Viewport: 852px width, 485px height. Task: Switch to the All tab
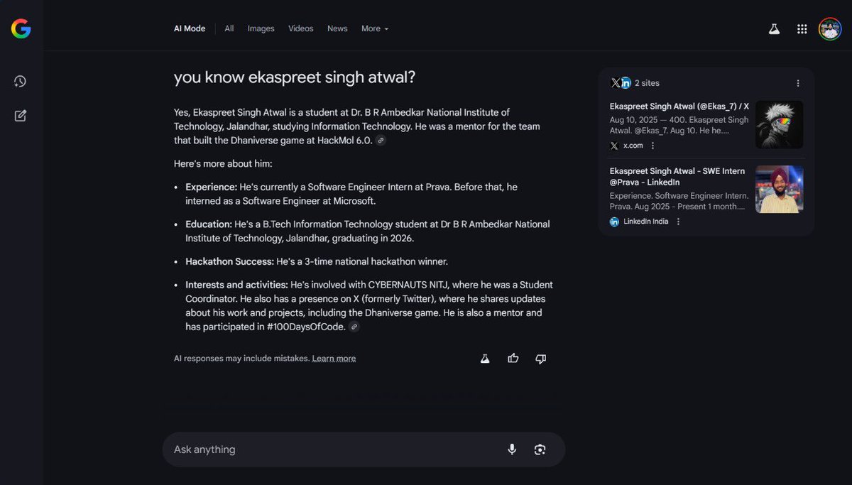229,28
